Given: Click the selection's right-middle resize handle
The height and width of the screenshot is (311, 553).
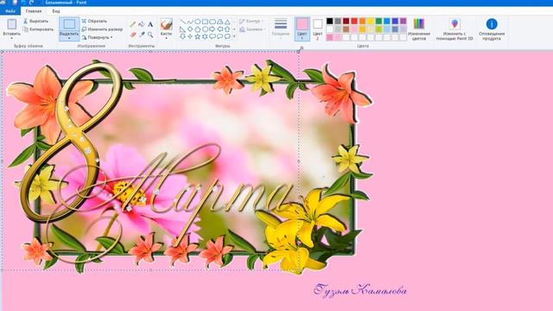Looking at the screenshot, I should [x=299, y=162].
